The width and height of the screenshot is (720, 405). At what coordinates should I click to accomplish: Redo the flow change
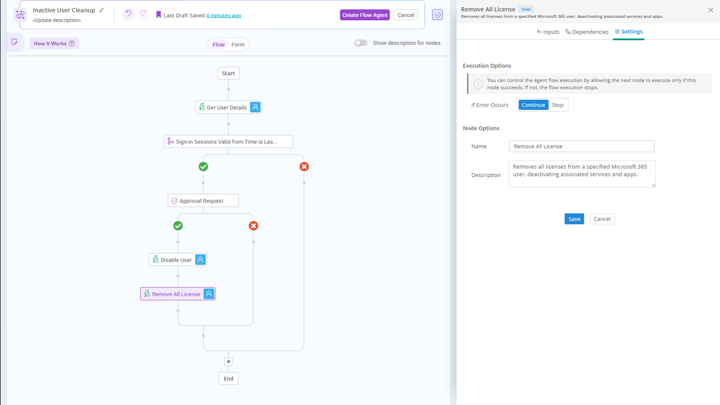pyautogui.click(x=143, y=15)
